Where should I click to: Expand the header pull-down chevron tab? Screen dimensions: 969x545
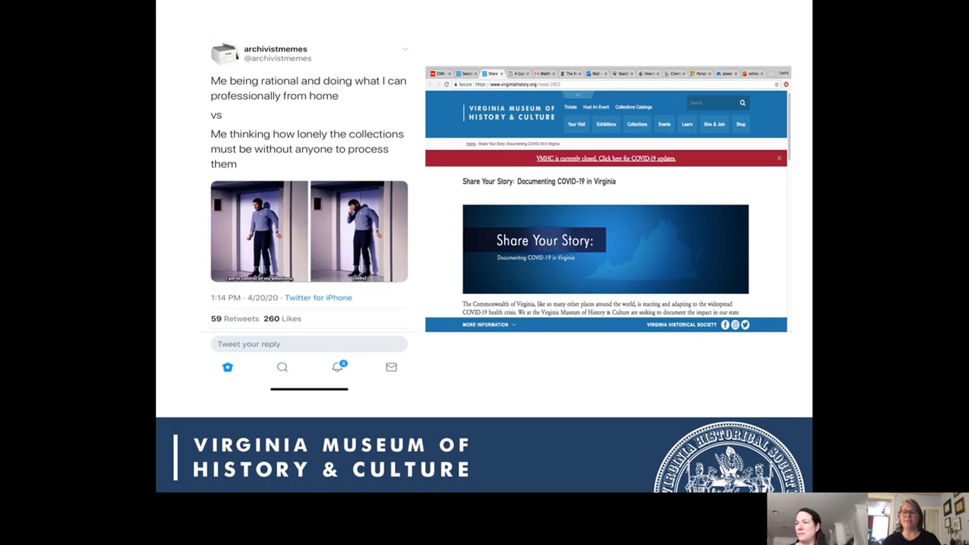tap(578, 94)
